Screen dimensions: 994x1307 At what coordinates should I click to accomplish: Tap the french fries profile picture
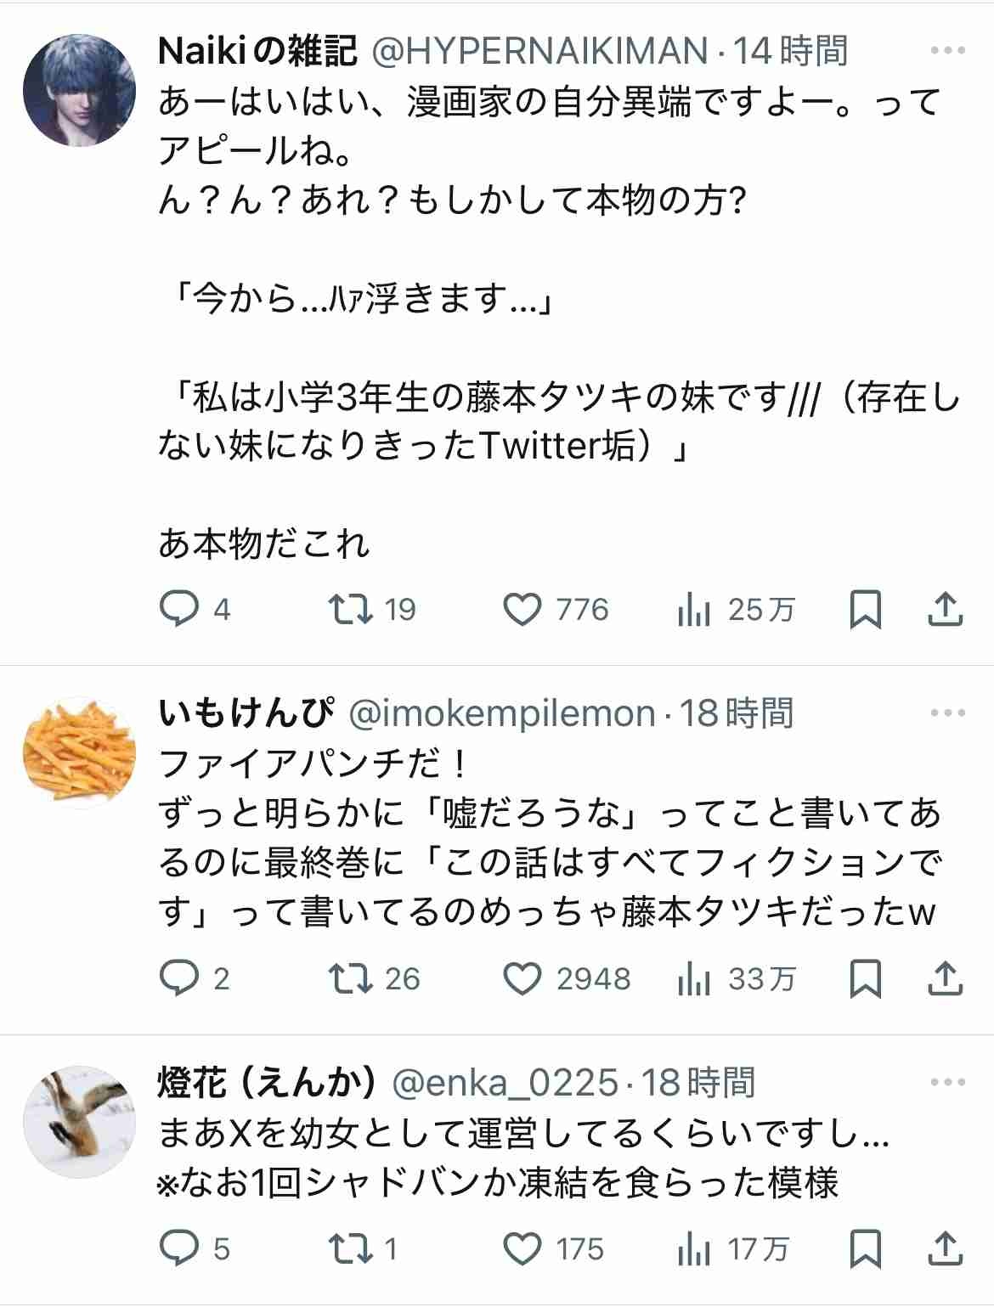click(79, 752)
